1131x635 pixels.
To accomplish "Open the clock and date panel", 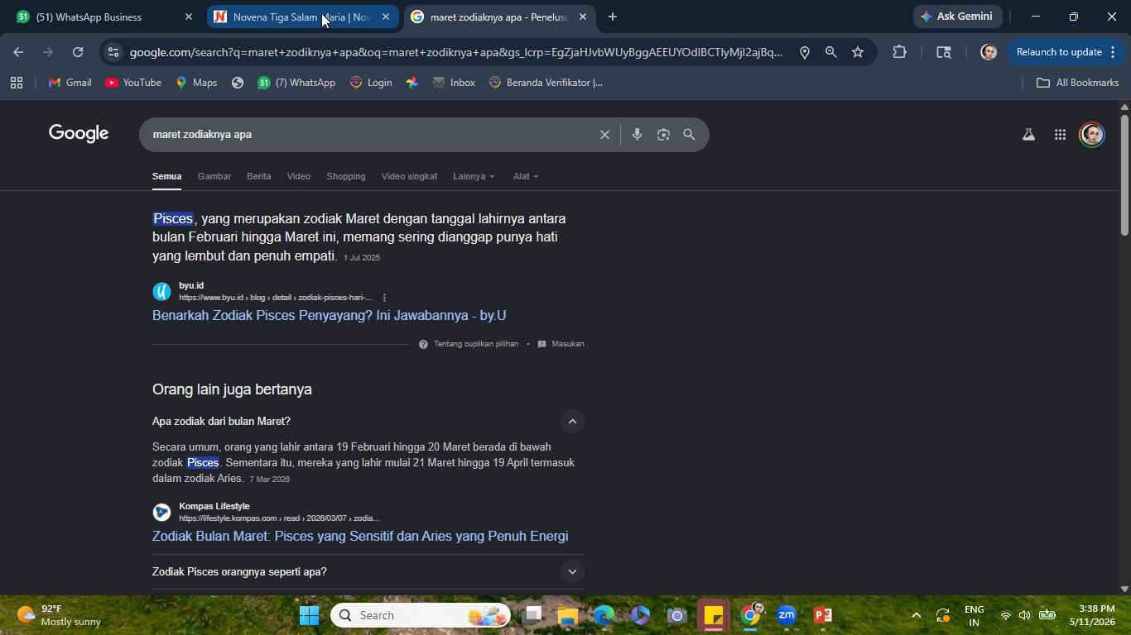I will pos(1090,615).
